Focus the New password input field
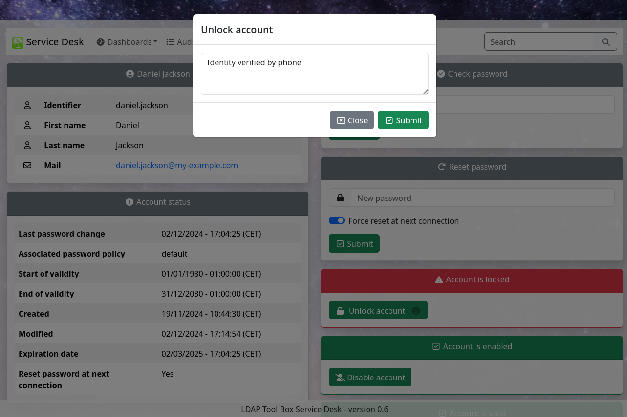Viewport: 627px width, 417px height. tap(483, 198)
